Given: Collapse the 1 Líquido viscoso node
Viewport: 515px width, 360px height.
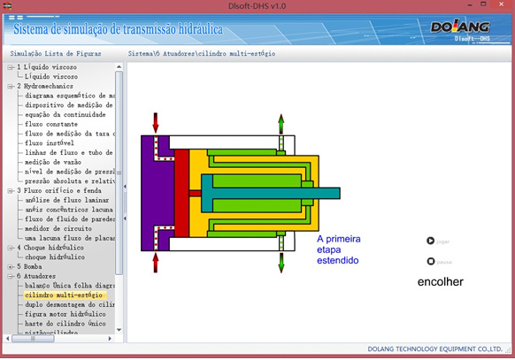Looking at the screenshot, I should (x=11, y=67).
